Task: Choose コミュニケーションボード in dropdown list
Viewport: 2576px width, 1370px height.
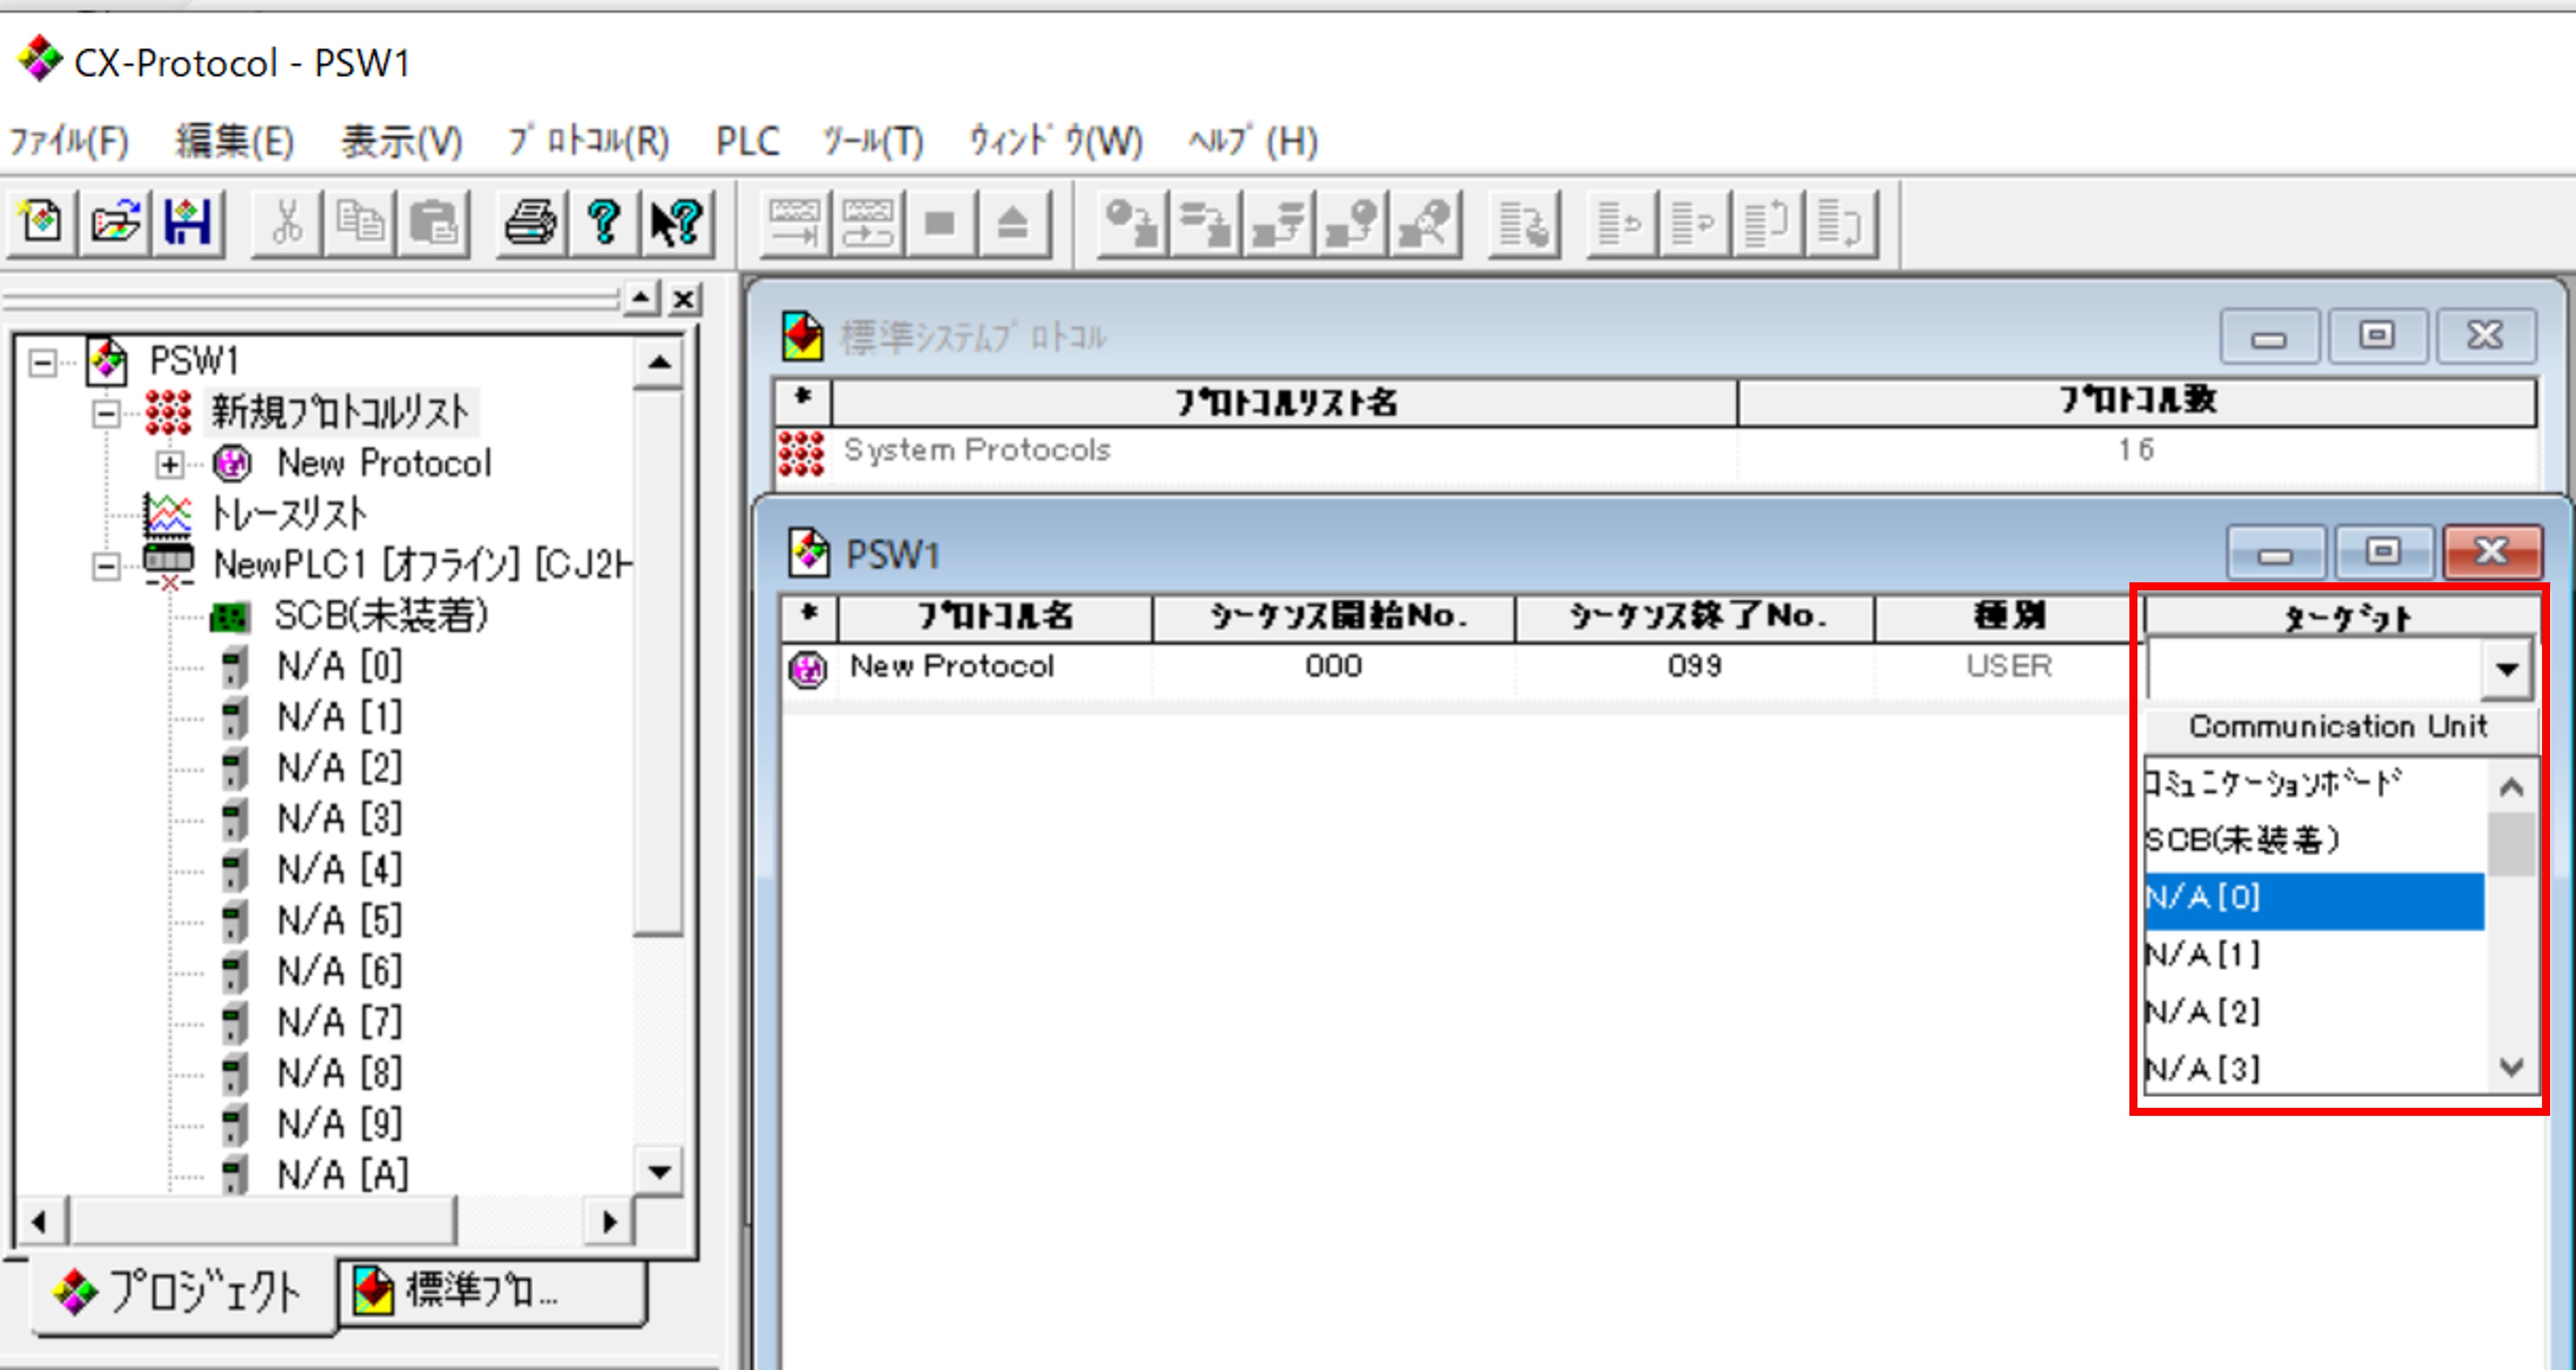Action: 2314,783
